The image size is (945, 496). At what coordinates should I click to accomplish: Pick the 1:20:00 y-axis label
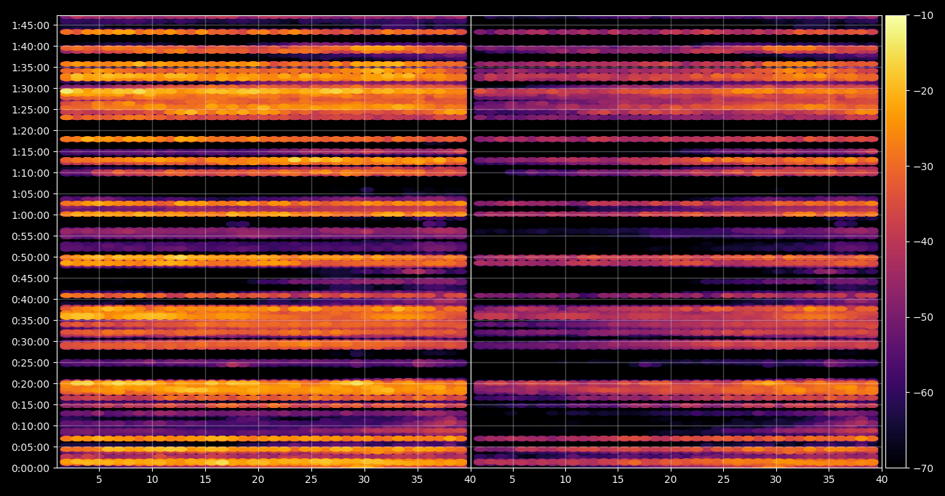tap(31, 130)
